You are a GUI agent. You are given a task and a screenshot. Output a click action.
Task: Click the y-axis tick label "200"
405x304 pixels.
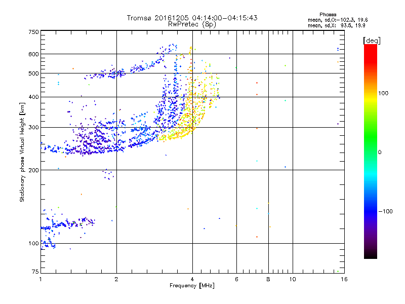click(33, 170)
